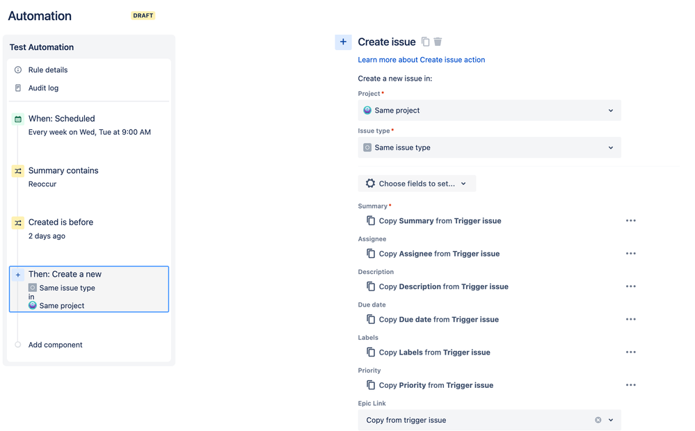Click the duplicate Create issue action icon
The height and width of the screenshot is (431, 695).
click(x=425, y=42)
